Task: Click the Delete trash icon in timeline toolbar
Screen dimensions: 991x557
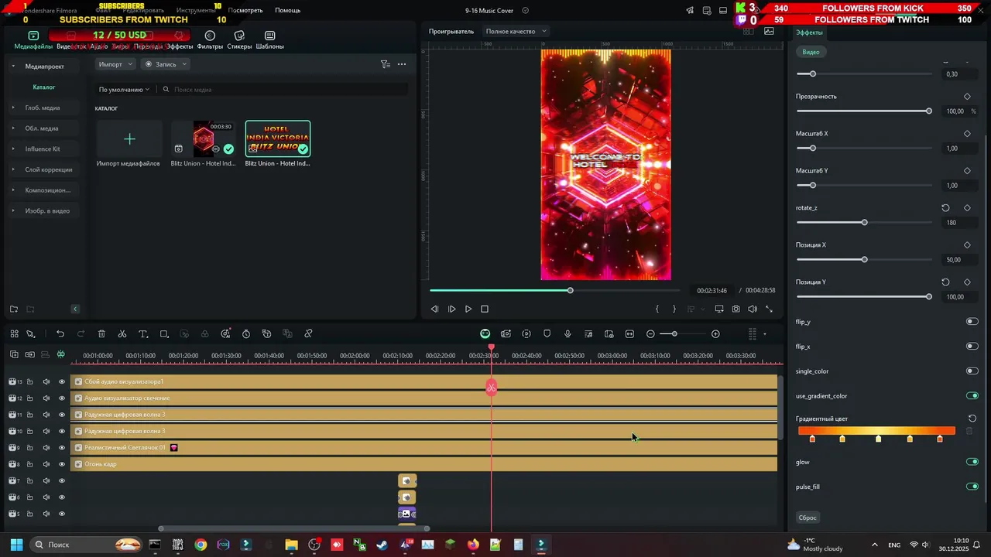Action: (x=101, y=334)
